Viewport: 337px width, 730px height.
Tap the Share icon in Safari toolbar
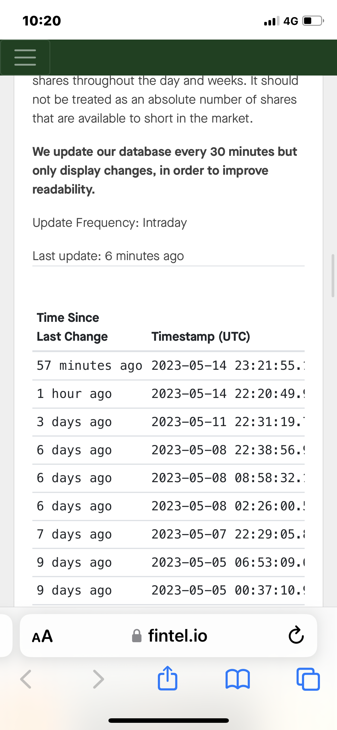[x=167, y=678]
